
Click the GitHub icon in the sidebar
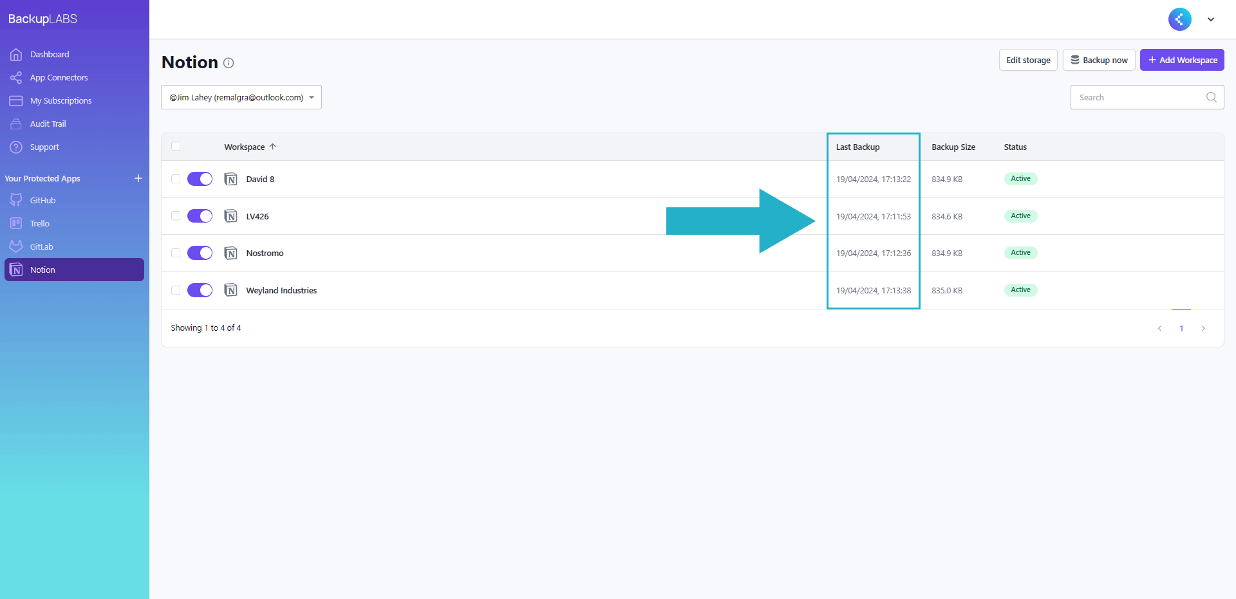click(x=16, y=200)
